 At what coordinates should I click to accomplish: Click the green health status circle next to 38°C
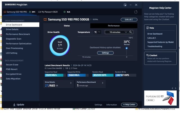(x=30, y=12)
